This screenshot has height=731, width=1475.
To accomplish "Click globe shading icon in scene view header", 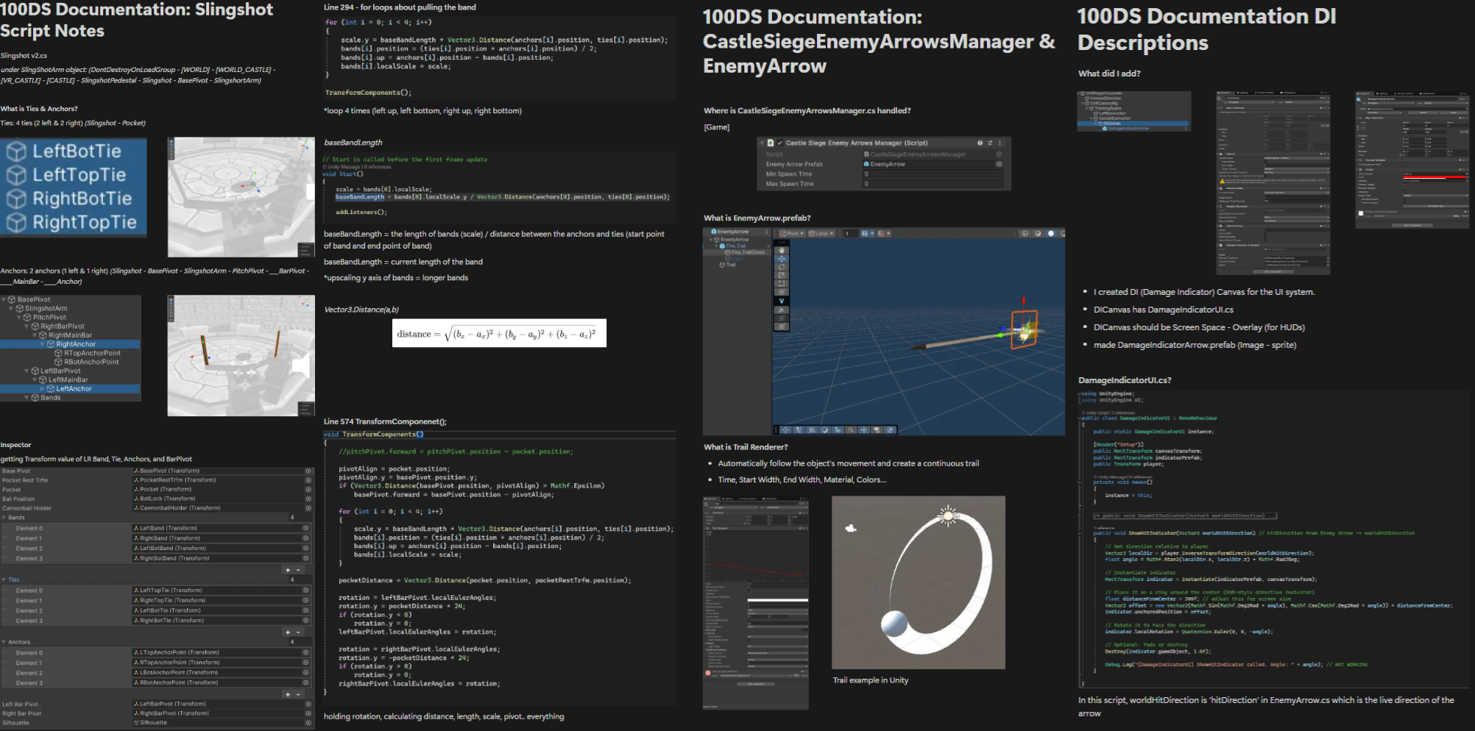I will 1025,233.
